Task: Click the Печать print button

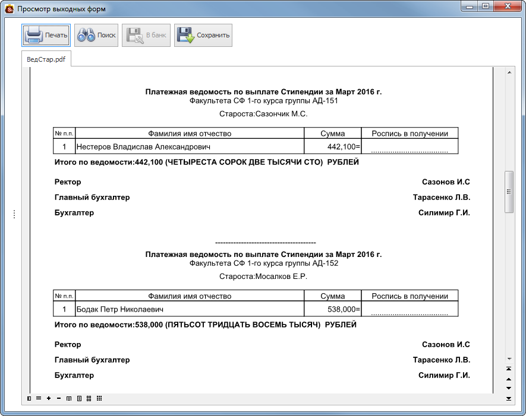Action: 46,35
